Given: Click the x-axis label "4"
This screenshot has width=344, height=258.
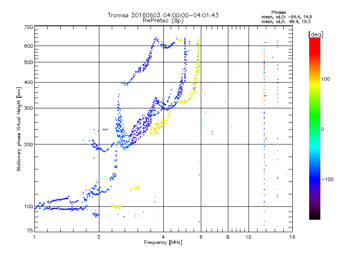Looking at the screenshot, I should (163, 237).
